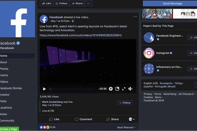Click the Like page button at top
Image resolution: width=197 pixels, height=131 pixels.
click(x=46, y=3)
